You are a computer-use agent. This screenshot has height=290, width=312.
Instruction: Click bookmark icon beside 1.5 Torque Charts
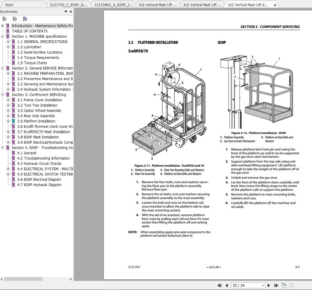click(x=13, y=63)
